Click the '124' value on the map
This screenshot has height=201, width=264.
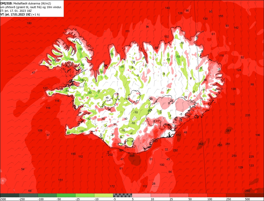(x=239, y=70)
